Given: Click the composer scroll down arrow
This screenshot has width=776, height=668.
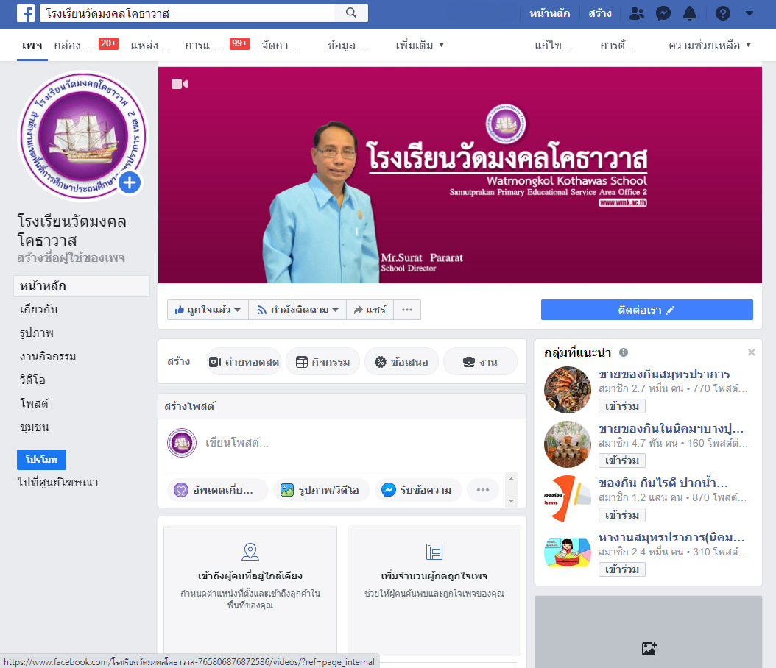Looking at the screenshot, I should [x=511, y=501].
